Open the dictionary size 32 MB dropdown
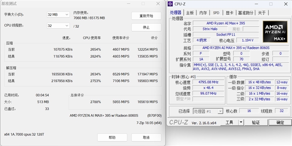Viewport: 292px width, 146px height. tap(58, 15)
